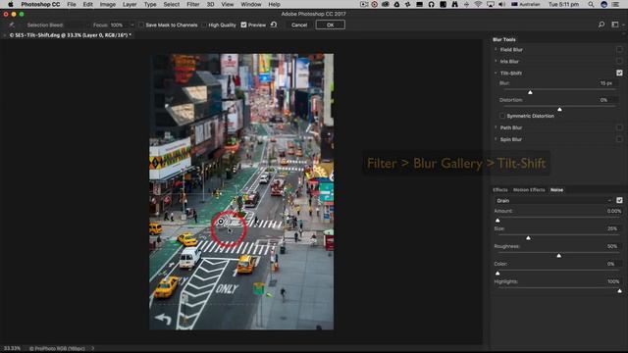Click the OK button
The image size is (628, 353).
point(330,25)
